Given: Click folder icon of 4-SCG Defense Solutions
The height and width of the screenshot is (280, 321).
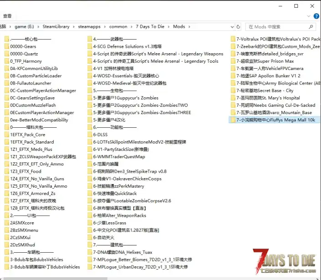Looking at the screenshot, I should pyautogui.click(x=90, y=46).
